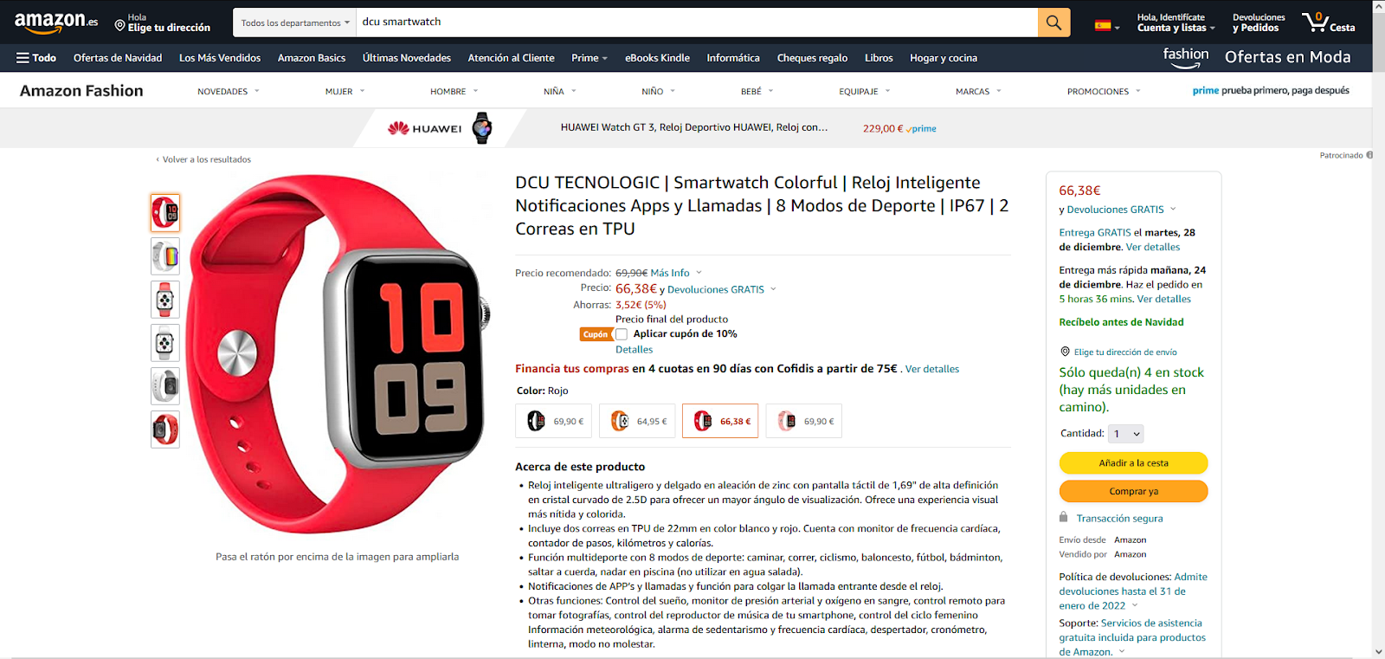Image resolution: width=1385 pixels, height=659 pixels.
Task: Expand Más Info on recommended price
Action: 676,273
